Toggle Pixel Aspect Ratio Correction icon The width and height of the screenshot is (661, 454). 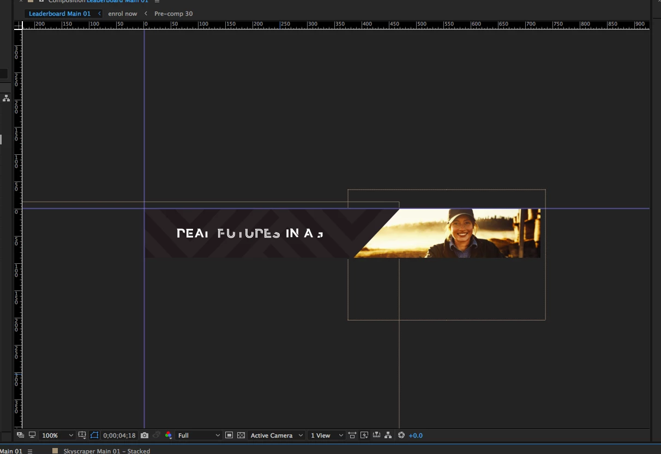(352, 435)
